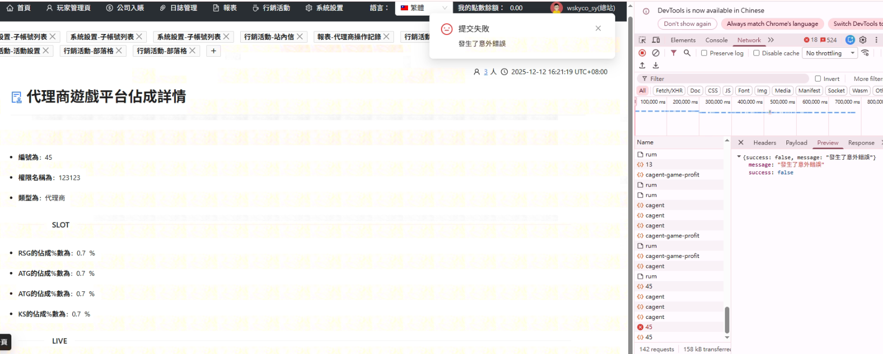Tick the Invert filter checkbox
Screen dimensions: 883x354
pyautogui.click(x=818, y=79)
